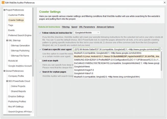This screenshot has width=167, height=119.
Task: Open Google Analytics Account settings
Action: pos(20,66)
